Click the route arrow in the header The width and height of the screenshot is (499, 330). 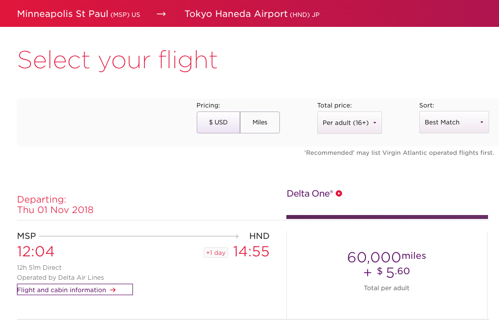(x=161, y=14)
